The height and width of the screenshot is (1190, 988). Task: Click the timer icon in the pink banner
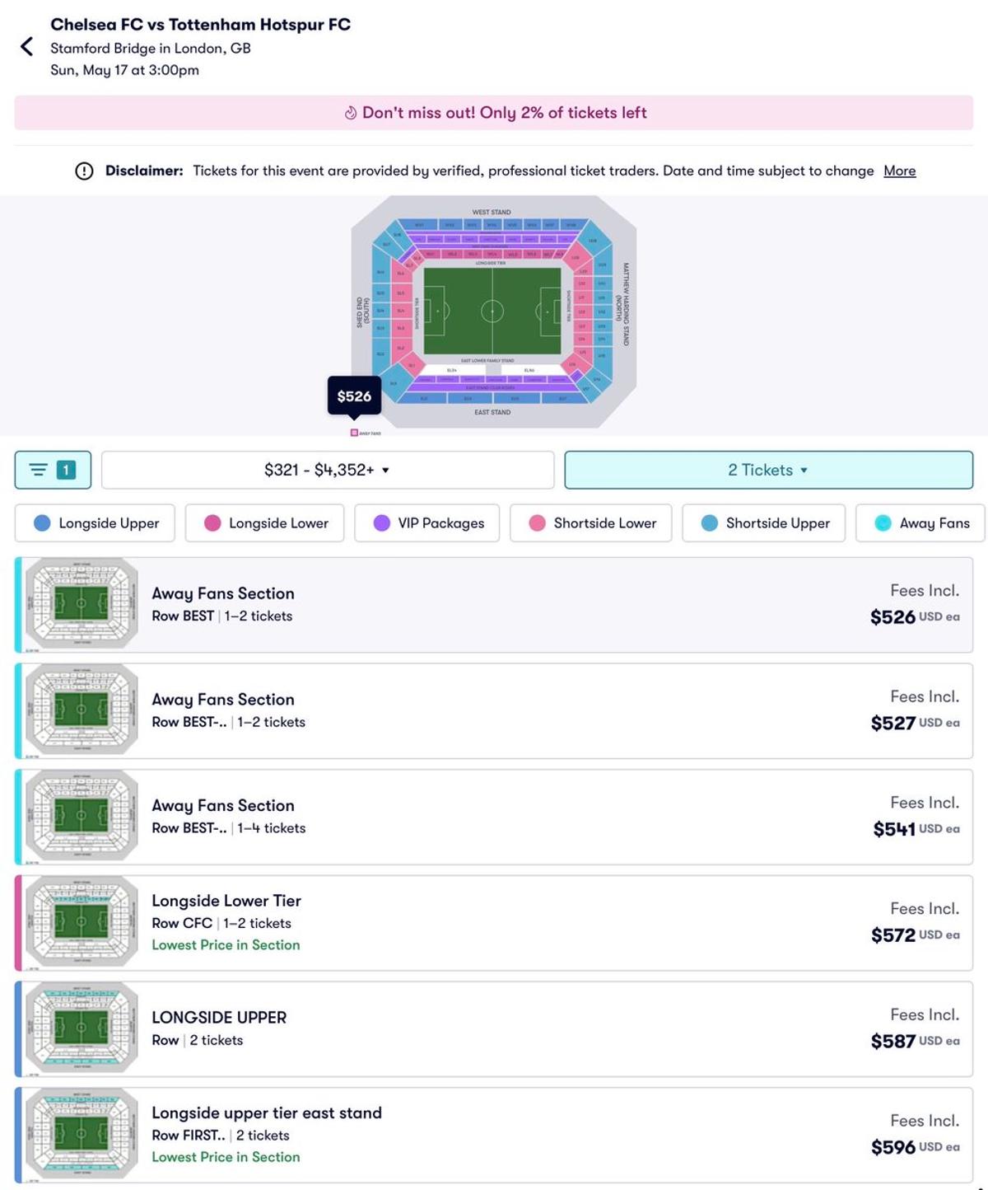pos(352,113)
